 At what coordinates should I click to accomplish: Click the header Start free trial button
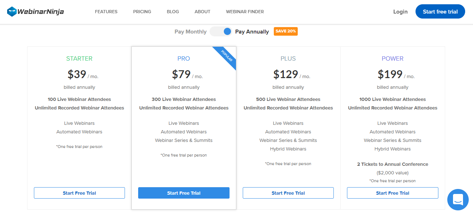click(x=440, y=12)
